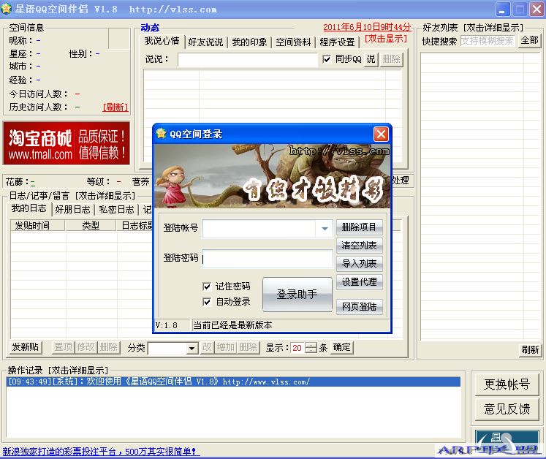Click the 网页登陆 button
The image size is (546, 459).
pos(359,306)
